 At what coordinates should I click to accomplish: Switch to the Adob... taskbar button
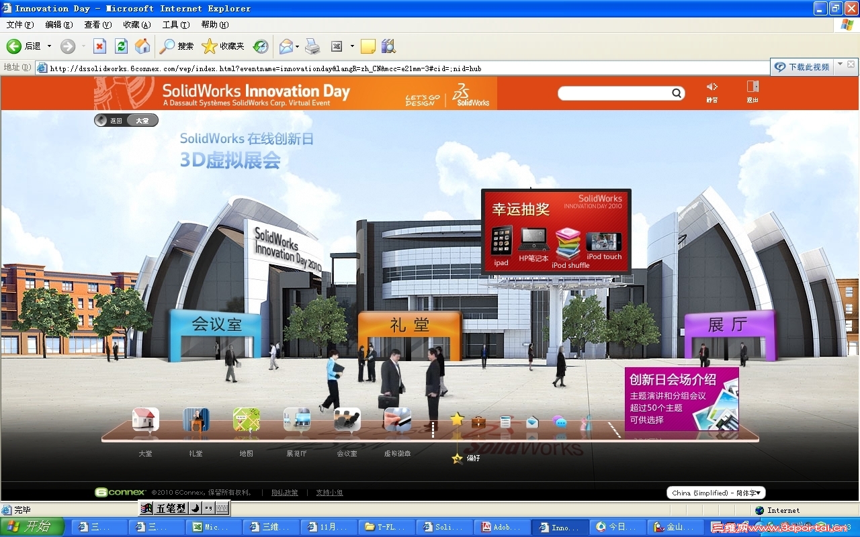point(502,527)
